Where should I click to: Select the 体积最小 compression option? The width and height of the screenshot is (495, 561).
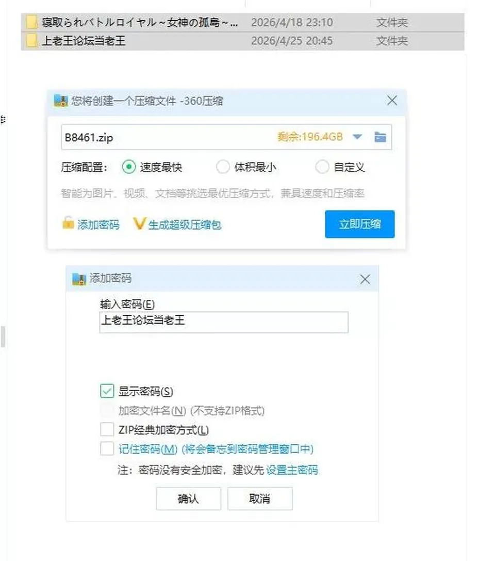[x=223, y=167]
